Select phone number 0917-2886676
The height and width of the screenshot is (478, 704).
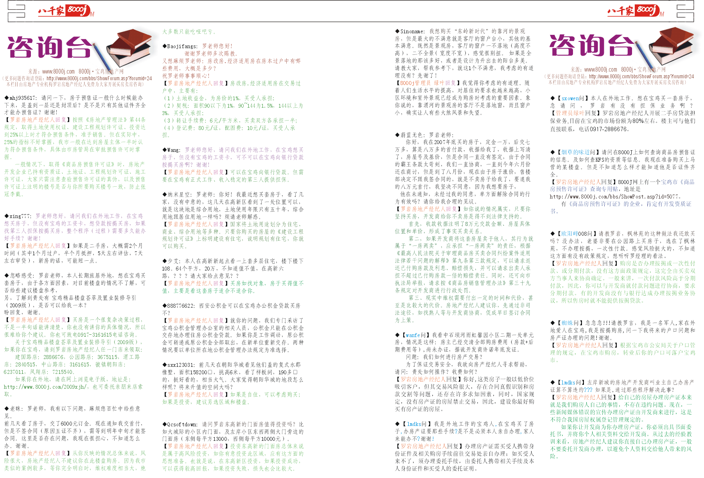[608, 129]
